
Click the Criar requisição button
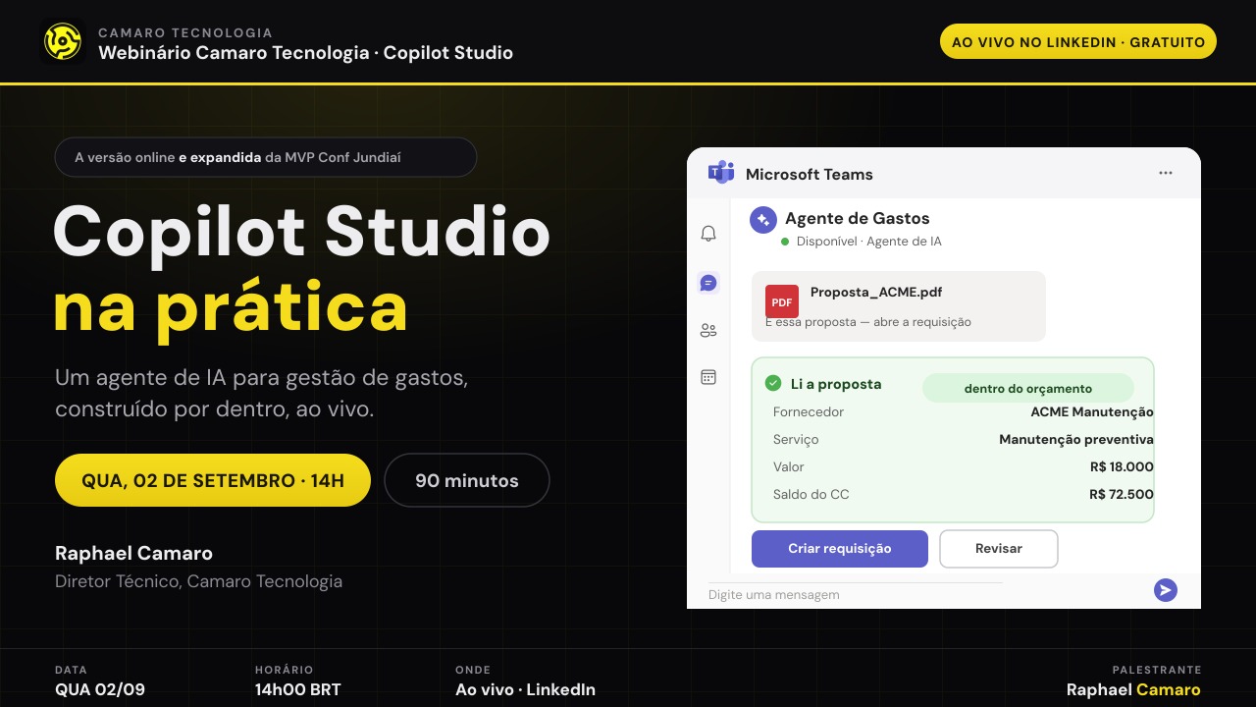pyautogui.click(x=840, y=549)
